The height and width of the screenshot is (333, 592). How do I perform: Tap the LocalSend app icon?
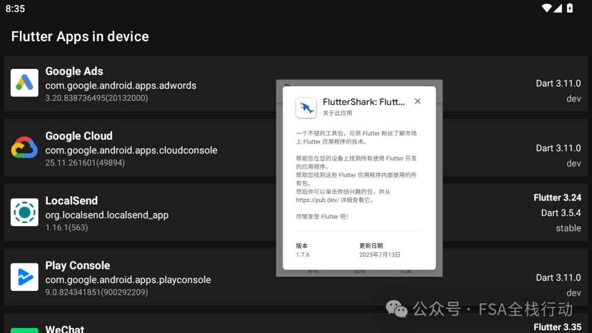(24, 212)
